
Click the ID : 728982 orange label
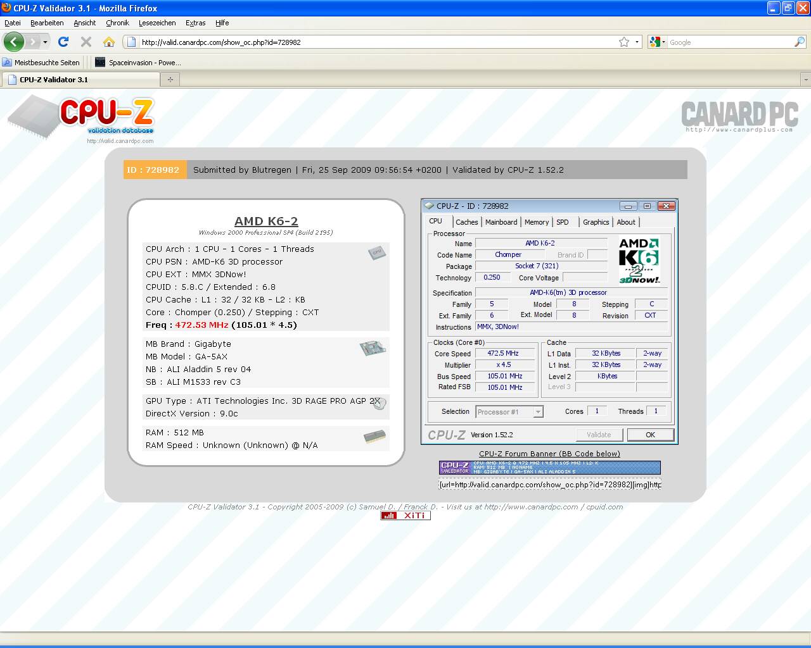pos(155,170)
